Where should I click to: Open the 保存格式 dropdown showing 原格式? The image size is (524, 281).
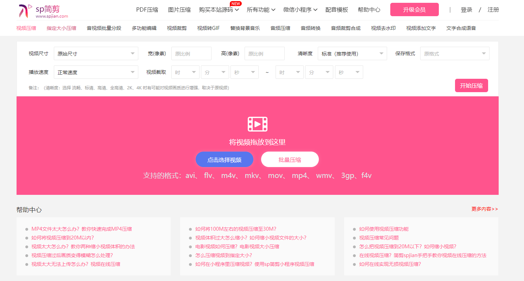[x=454, y=53]
